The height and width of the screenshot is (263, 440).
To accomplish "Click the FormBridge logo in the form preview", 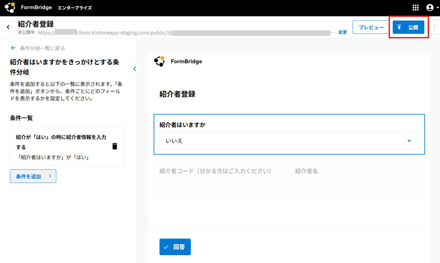I will point(178,61).
